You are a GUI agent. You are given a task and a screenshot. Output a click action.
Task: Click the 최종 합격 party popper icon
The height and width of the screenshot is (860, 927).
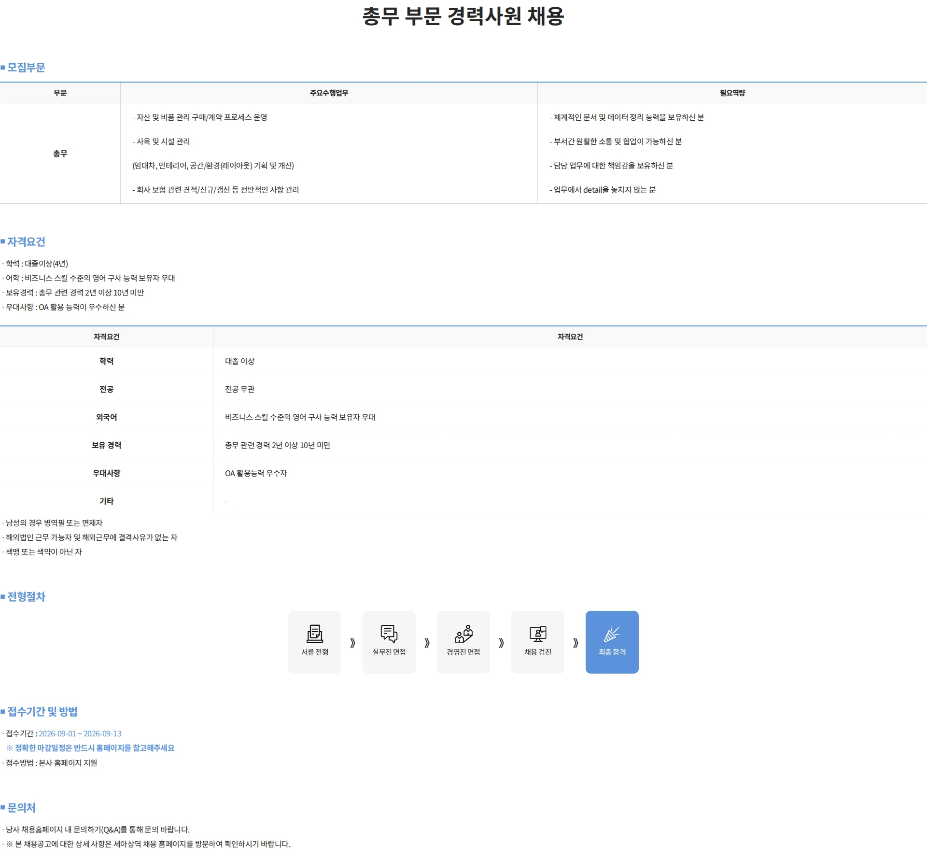pos(612,634)
